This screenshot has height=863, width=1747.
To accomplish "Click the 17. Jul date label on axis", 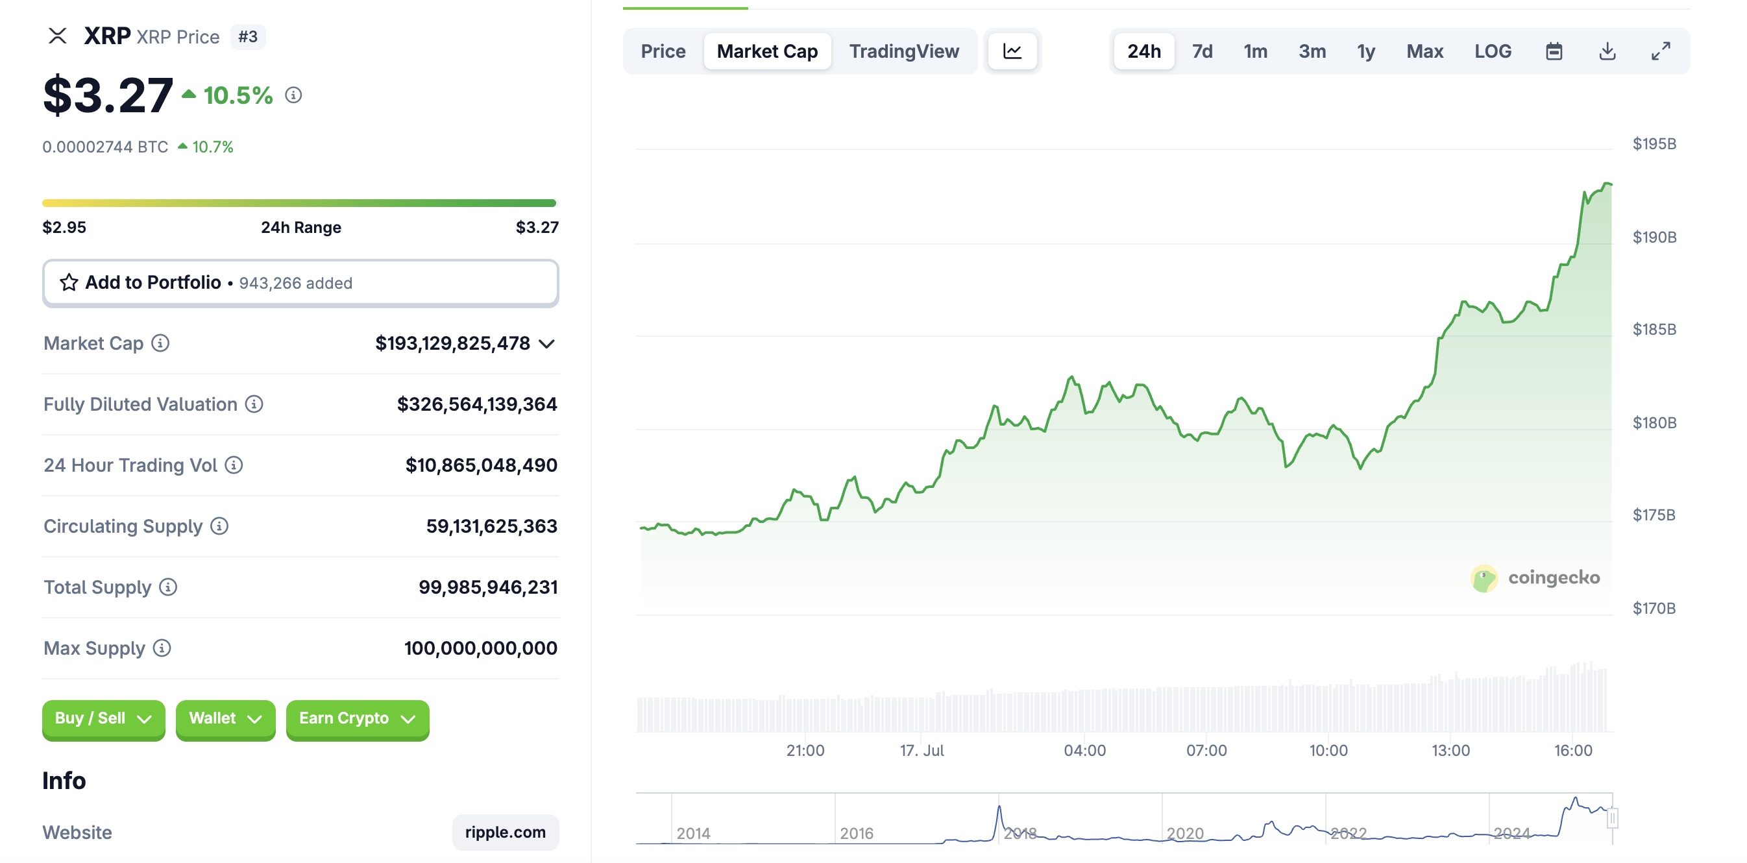I will tap(922, 751).
